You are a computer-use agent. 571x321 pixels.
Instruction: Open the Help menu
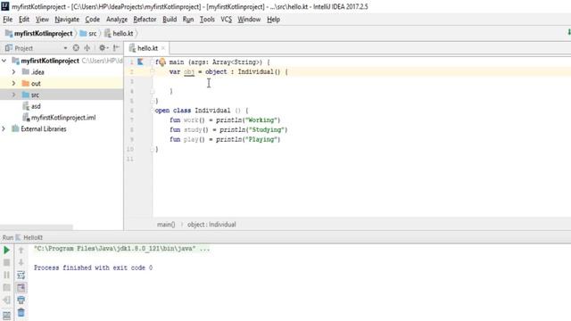point(274,20)
